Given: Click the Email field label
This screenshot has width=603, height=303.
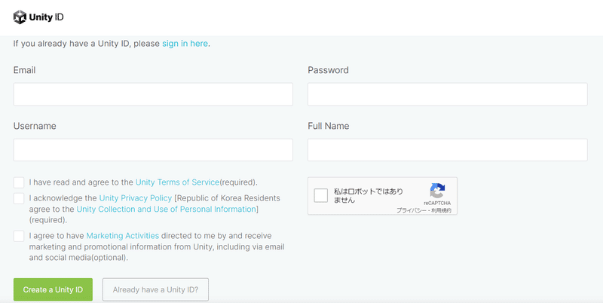Looking at the screenshot, I should (x=24, y=70).
